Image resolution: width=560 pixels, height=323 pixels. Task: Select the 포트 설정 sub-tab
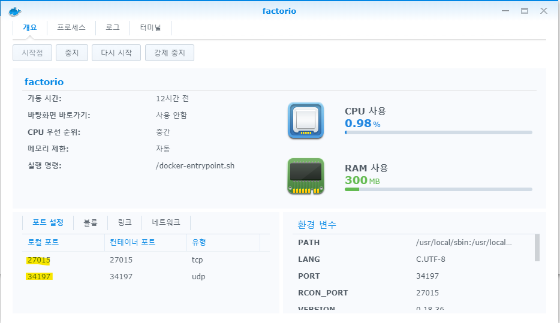pos(48,222)
